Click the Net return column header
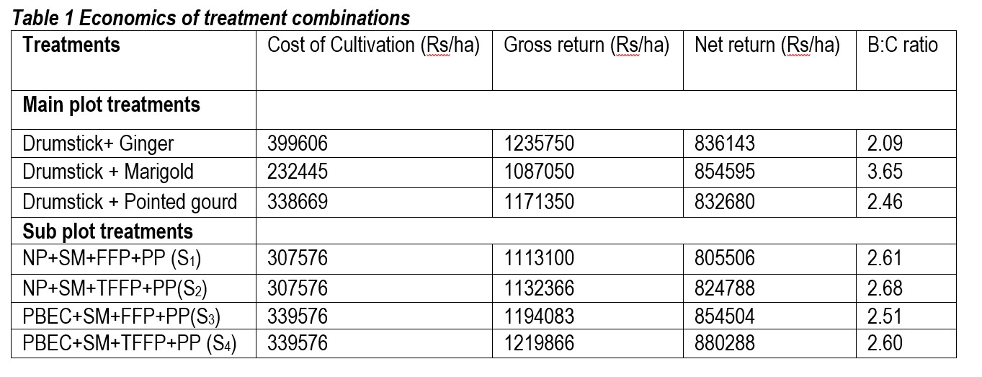982x377 pixels. tap(767, 45)
